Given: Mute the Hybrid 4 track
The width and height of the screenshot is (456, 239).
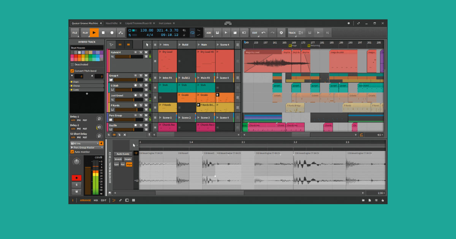Looking at the screenshot, I should coord(146,52).
